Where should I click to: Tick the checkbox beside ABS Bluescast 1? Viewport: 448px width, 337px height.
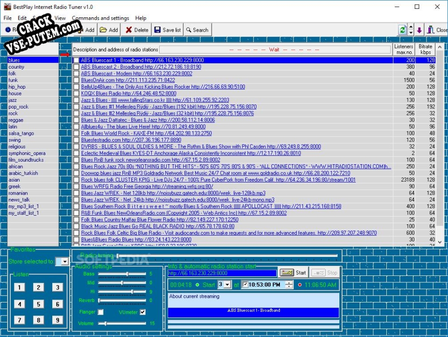click(76, 60)
